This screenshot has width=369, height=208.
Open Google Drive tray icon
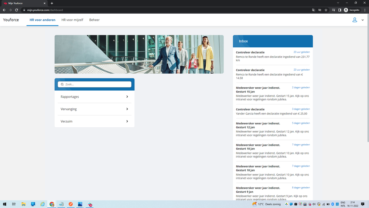[286, 204]
